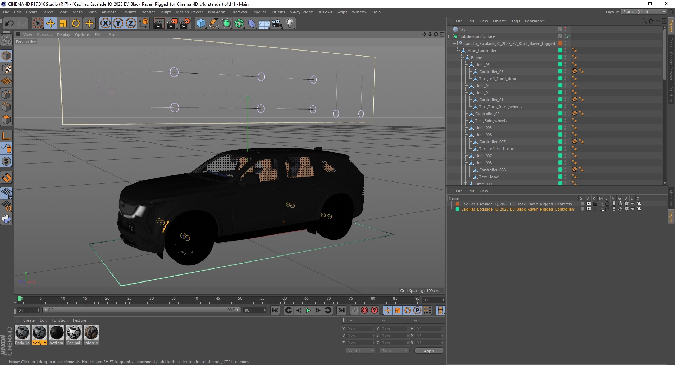The height and width of the screenshot is (365, 675).
Task: Add deformer object icon
Action: (252, 24)
